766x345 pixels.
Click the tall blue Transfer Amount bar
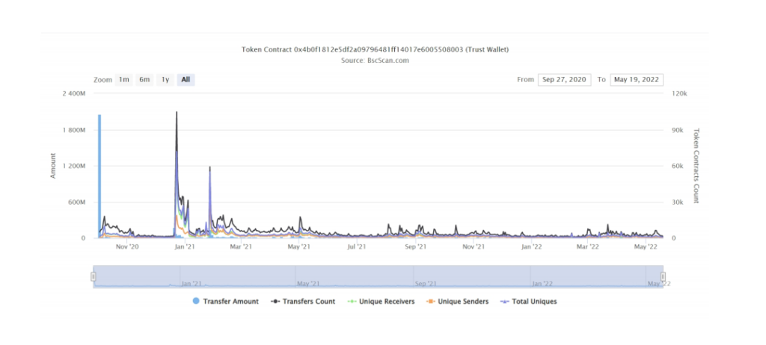(x=99, y=176)
